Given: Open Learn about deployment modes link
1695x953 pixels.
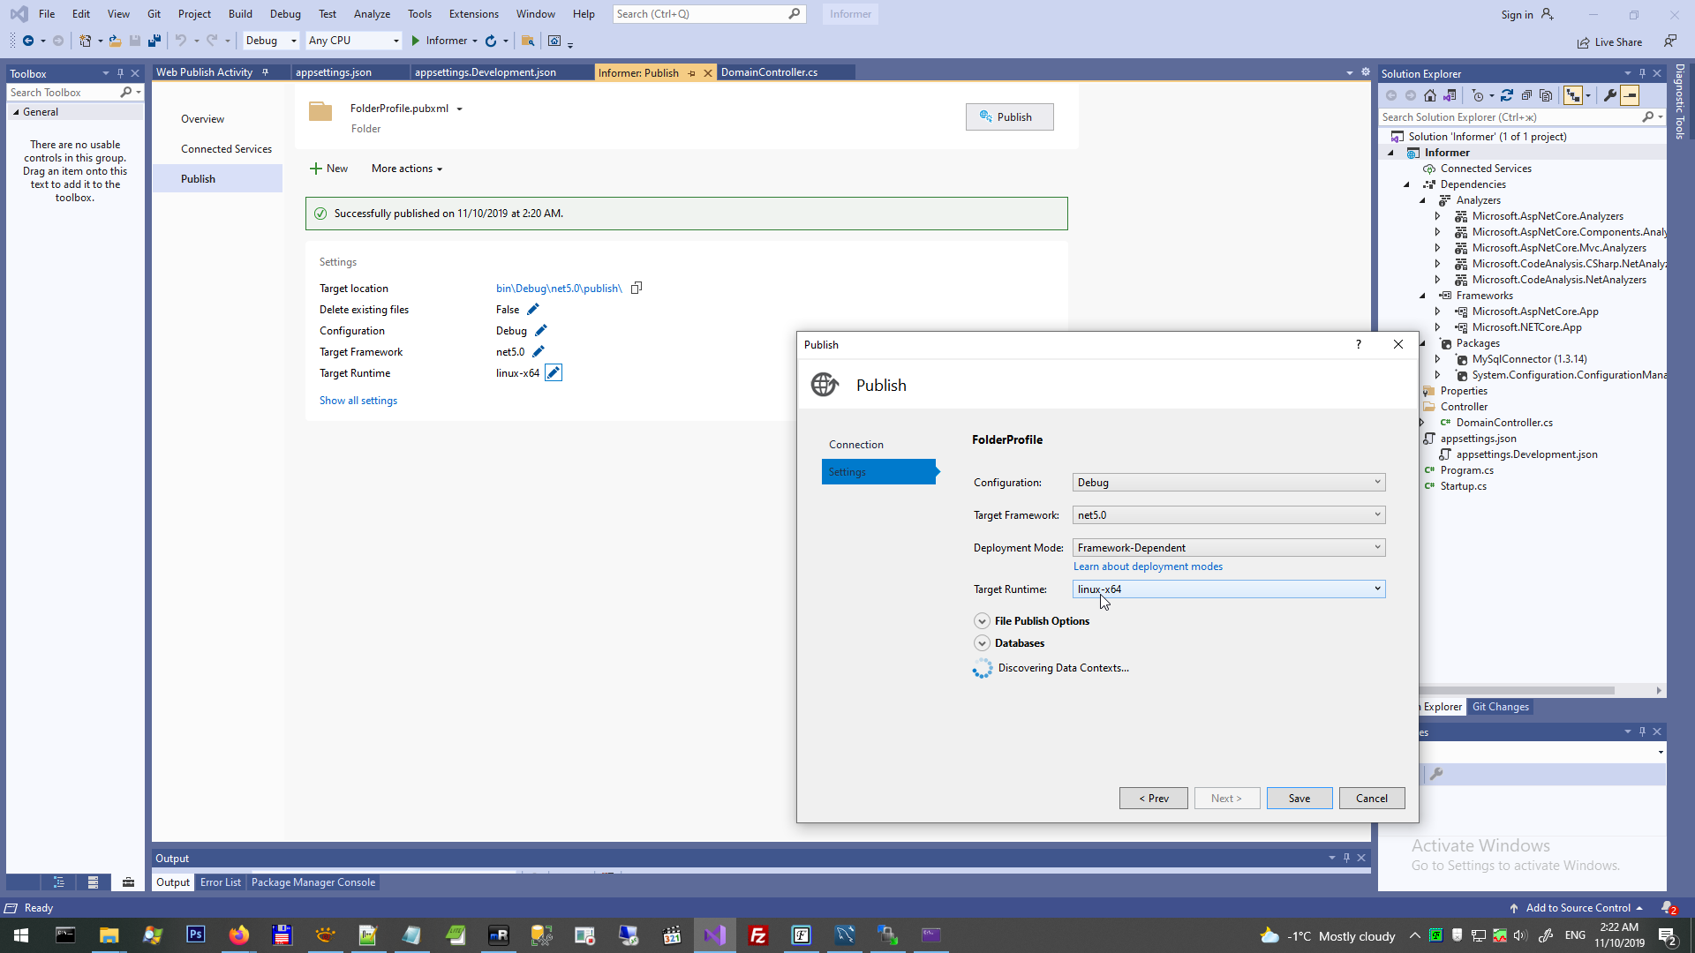Looking at the screenshot, I should [1148, 567].
